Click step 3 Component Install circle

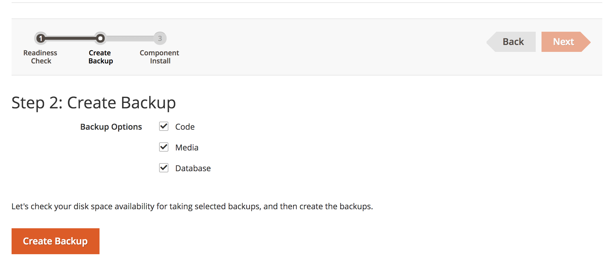pyautogui.click(x=160, y=38)
